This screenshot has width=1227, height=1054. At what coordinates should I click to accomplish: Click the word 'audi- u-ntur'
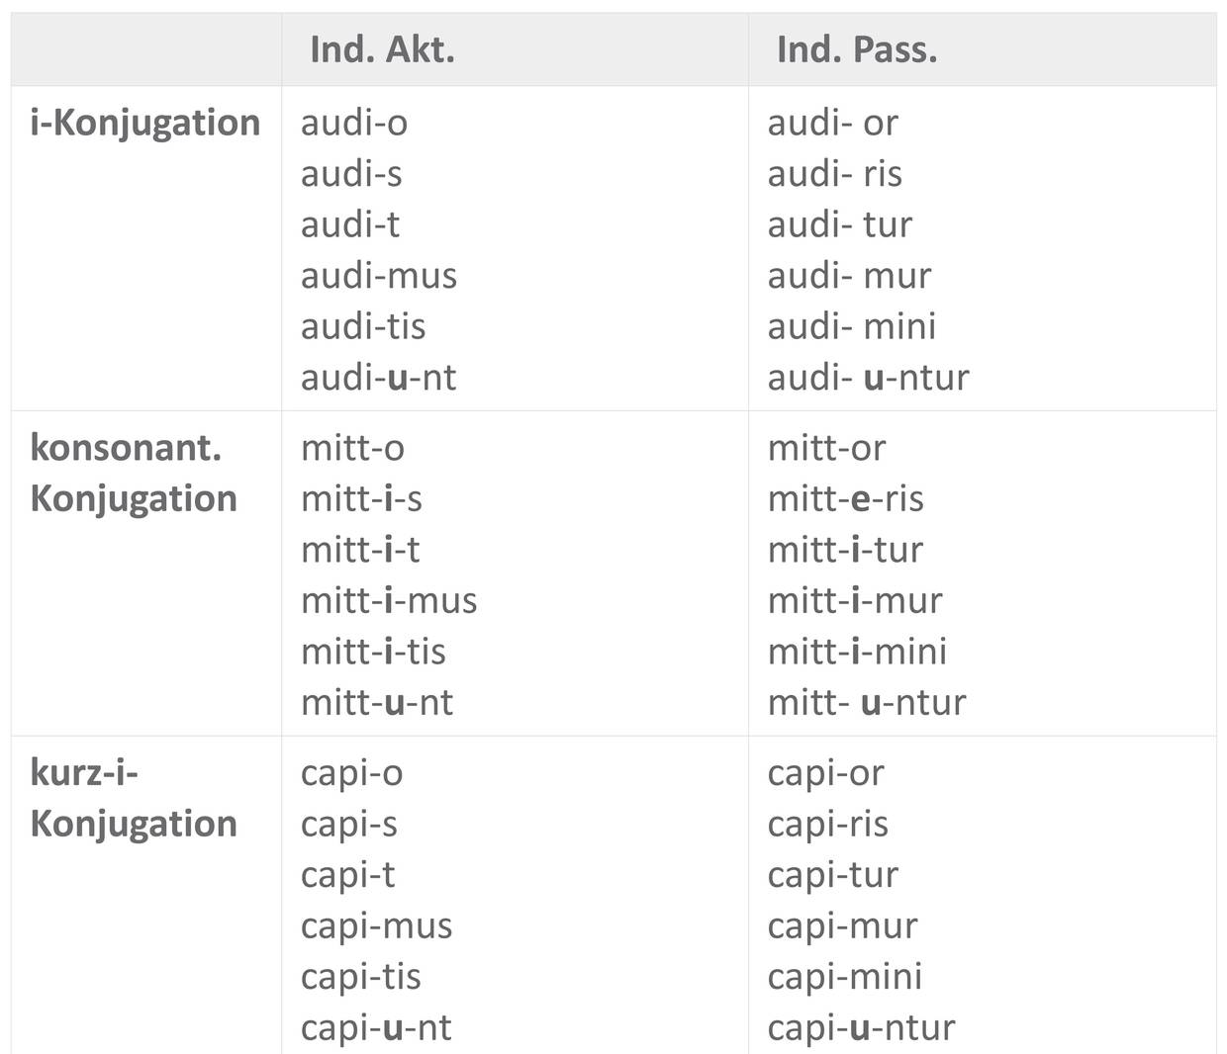click(868, 378)
